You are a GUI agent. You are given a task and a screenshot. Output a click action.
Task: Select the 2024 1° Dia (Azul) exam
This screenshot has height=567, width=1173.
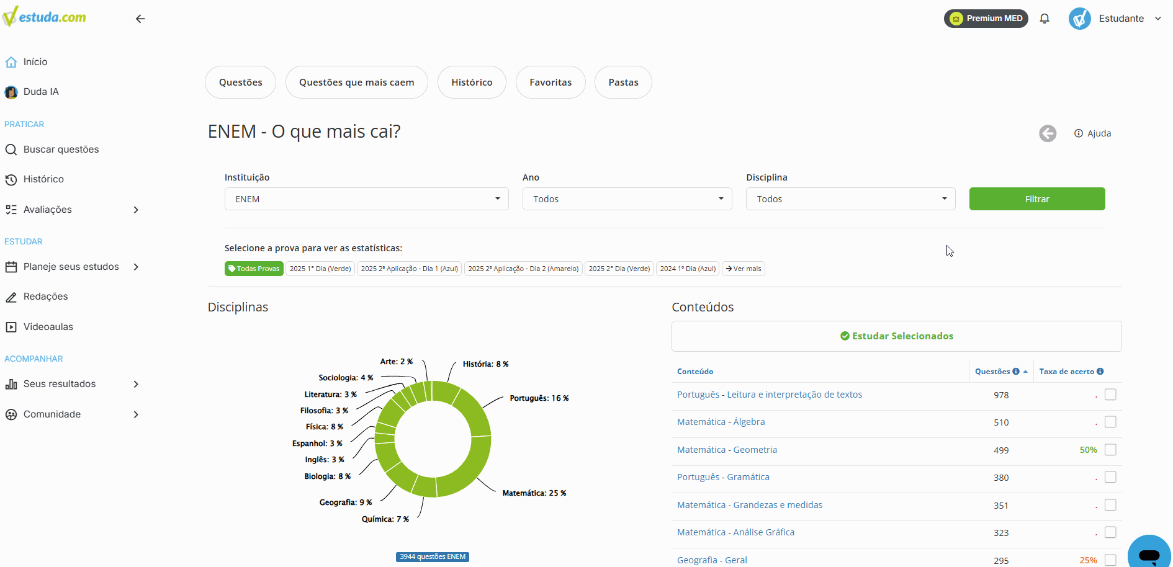688,269
